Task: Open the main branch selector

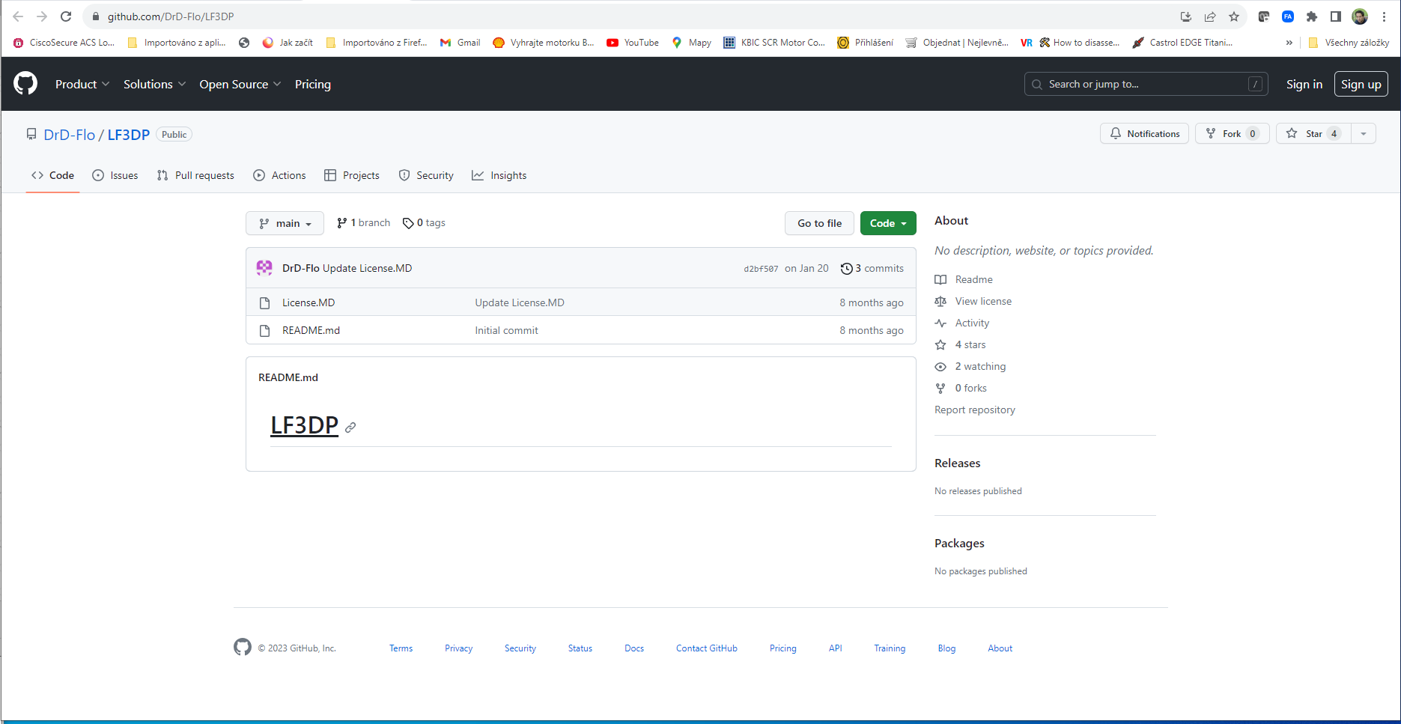Action: 285,223
